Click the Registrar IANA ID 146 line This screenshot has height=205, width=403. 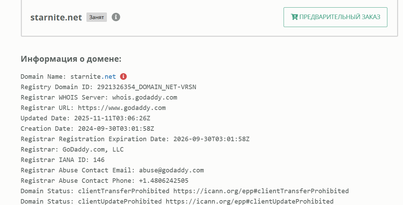point(62,160)
